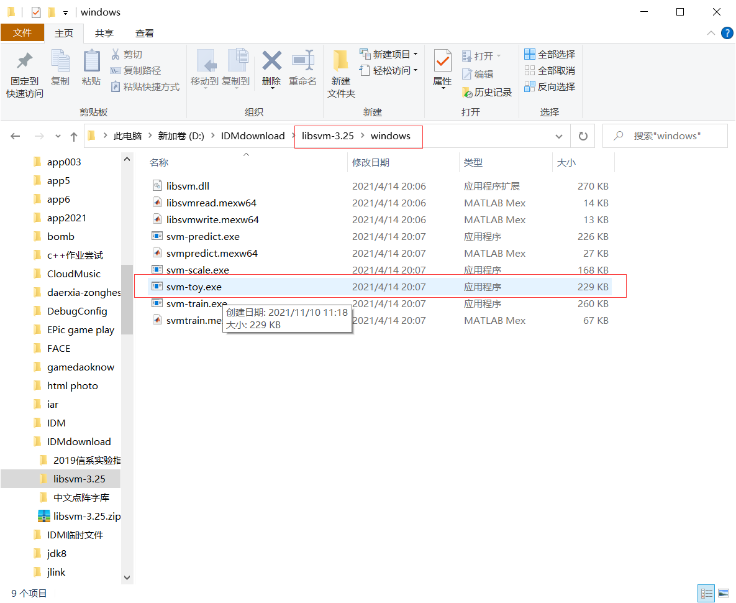Expand address bar history dropdown
The width and height of the screenshot is (736, 603).
pos(558,136)
